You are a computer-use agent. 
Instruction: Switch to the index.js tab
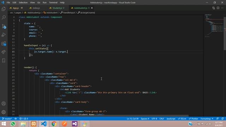pyautogui.click(x=36, y=8)
